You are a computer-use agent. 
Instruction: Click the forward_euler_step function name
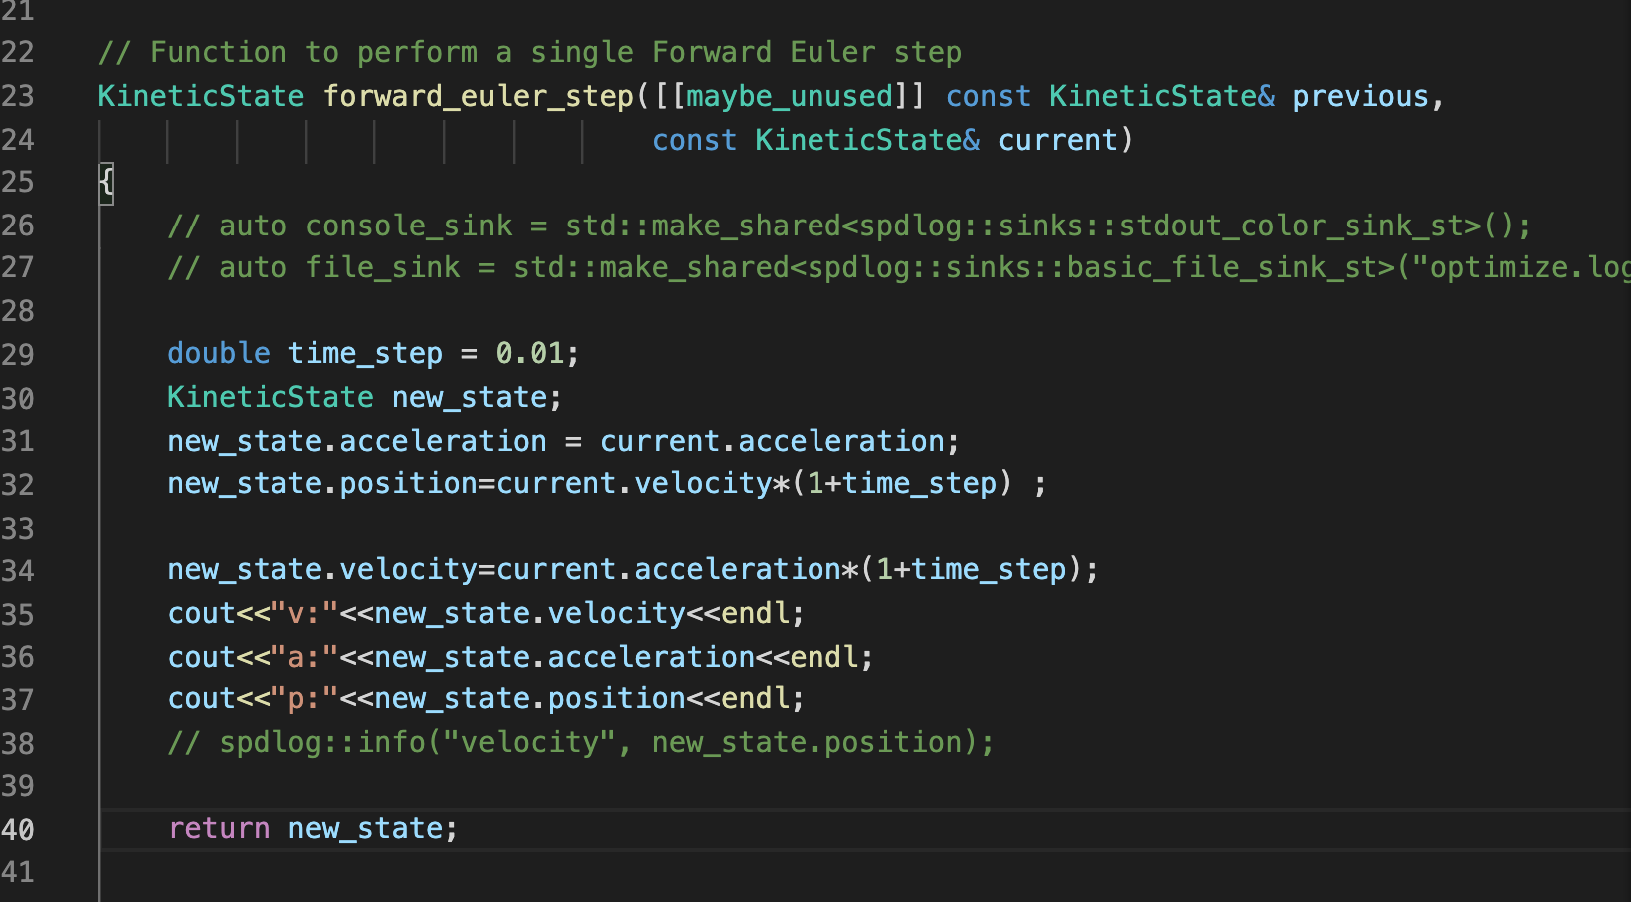click(478, 96)
